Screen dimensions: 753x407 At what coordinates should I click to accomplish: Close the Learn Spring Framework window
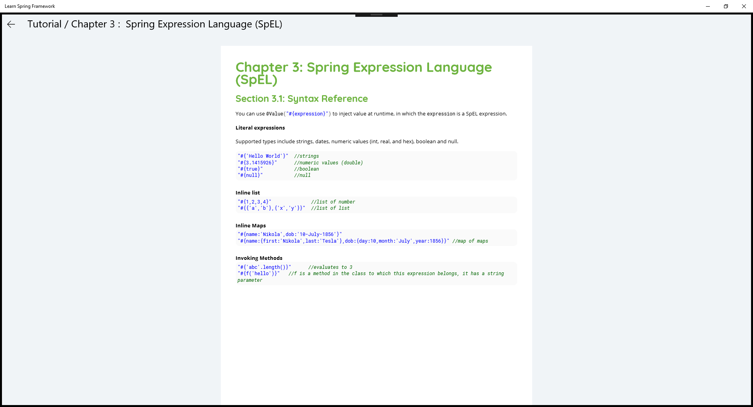pos(744,6)
